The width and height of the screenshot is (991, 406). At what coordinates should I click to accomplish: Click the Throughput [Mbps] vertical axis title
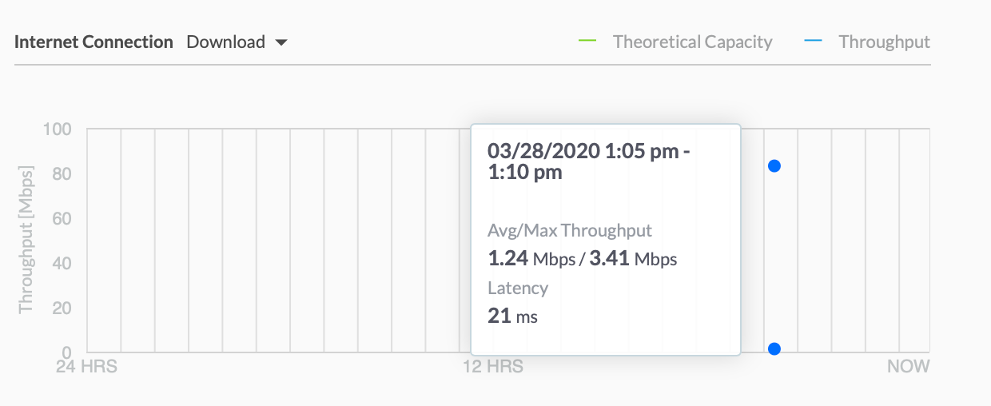pos(26,240)
